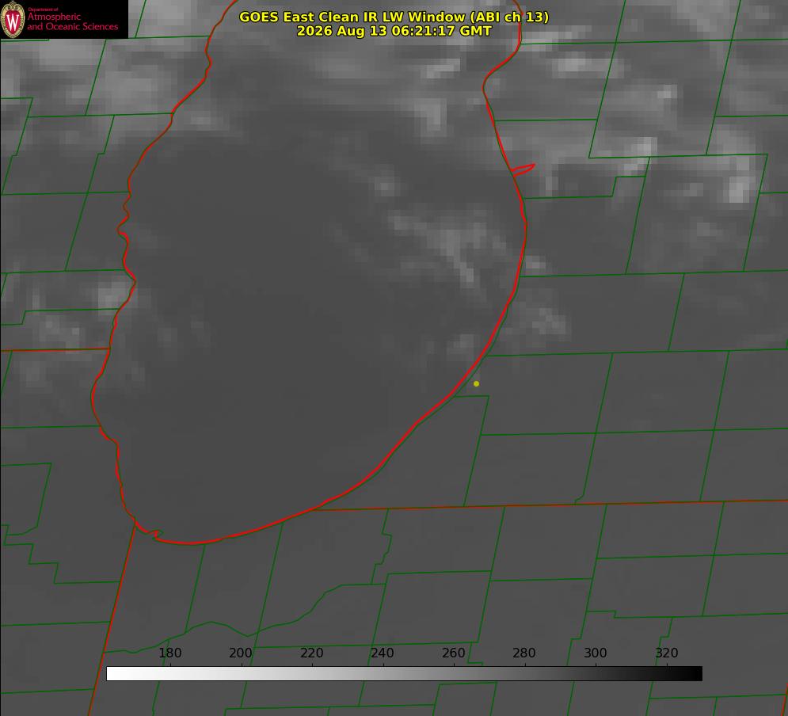Click the '220' colorbar label
This screenshot has width=788, height=716.
[x=311, y=653]
